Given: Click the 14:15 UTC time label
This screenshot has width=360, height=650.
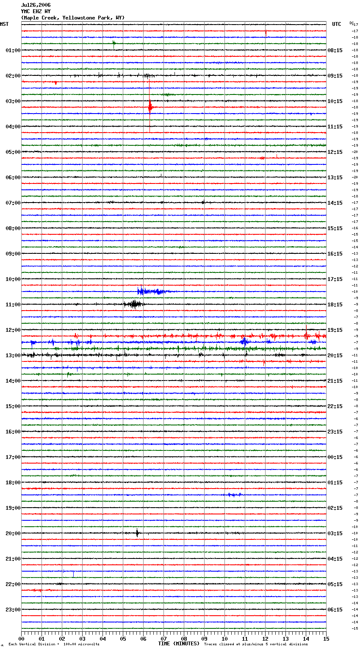Looking at the screenshot, I should click(335, 203).
